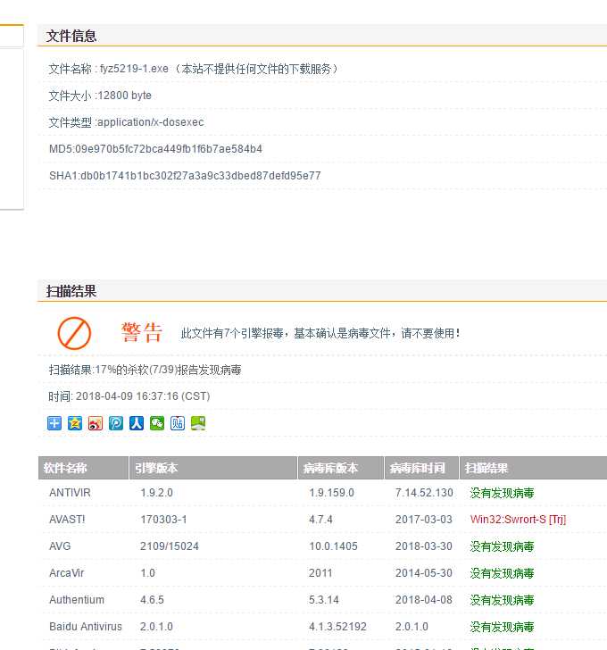This screenshot has height=650, width=607.
Task: Click the 软件名称 column header
Action: point(83,468)
